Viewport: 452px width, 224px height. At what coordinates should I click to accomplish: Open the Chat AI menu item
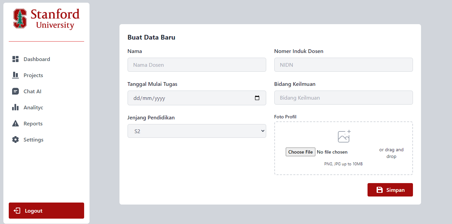[32, 92]
